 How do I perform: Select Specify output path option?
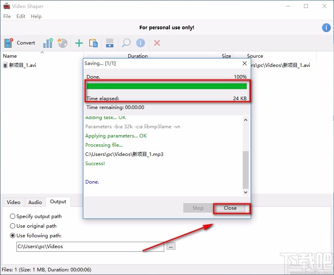click(x=36, y=216)
